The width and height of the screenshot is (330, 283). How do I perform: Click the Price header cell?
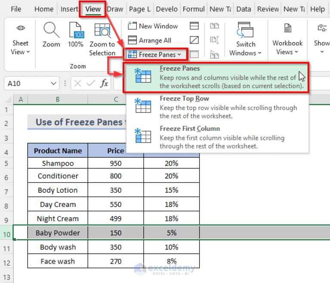coord(116,151)
